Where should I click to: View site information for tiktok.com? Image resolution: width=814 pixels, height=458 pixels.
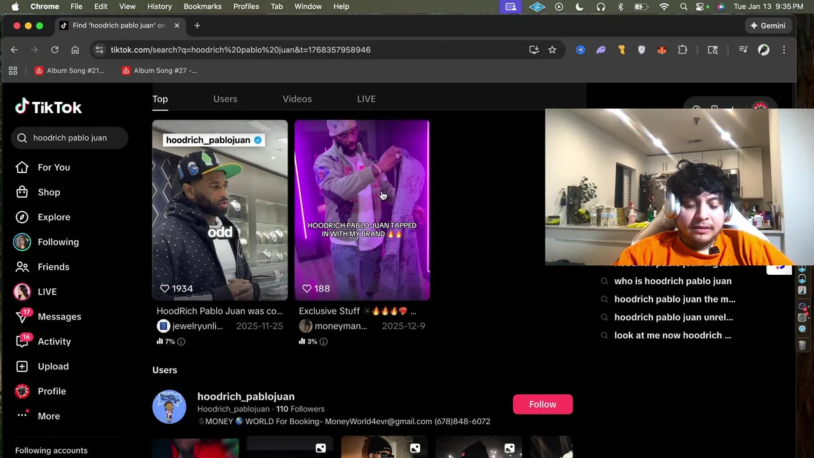click(x=99, y=50)
